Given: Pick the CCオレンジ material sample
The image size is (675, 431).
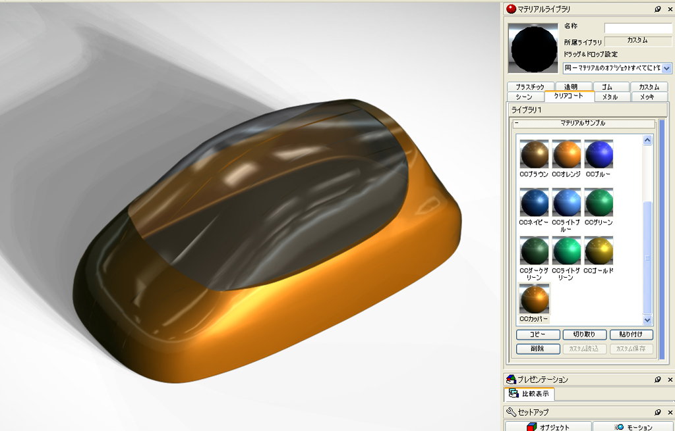Looking at the screenshot, I should tap(566, 155).
